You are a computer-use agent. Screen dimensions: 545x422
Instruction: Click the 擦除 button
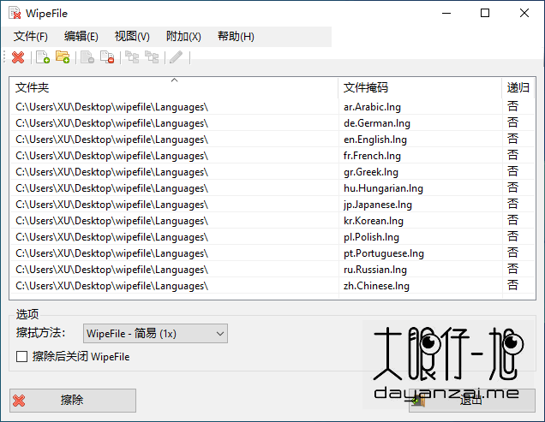pyautogui.click(x=73, y=401)
